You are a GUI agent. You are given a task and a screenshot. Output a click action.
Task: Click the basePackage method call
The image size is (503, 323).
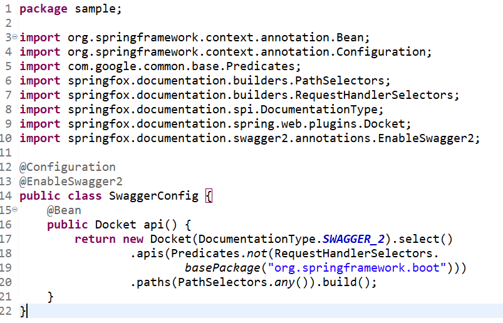(222, 267)
